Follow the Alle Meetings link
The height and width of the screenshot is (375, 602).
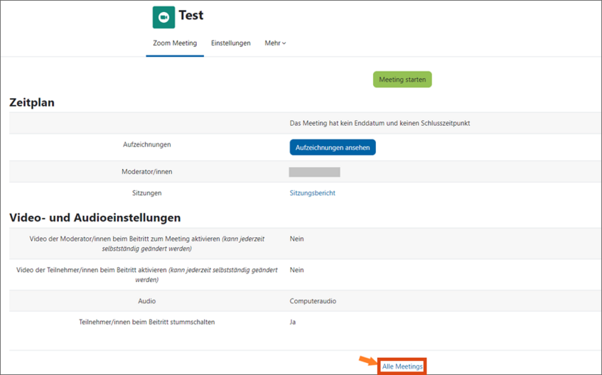(402, 366)
